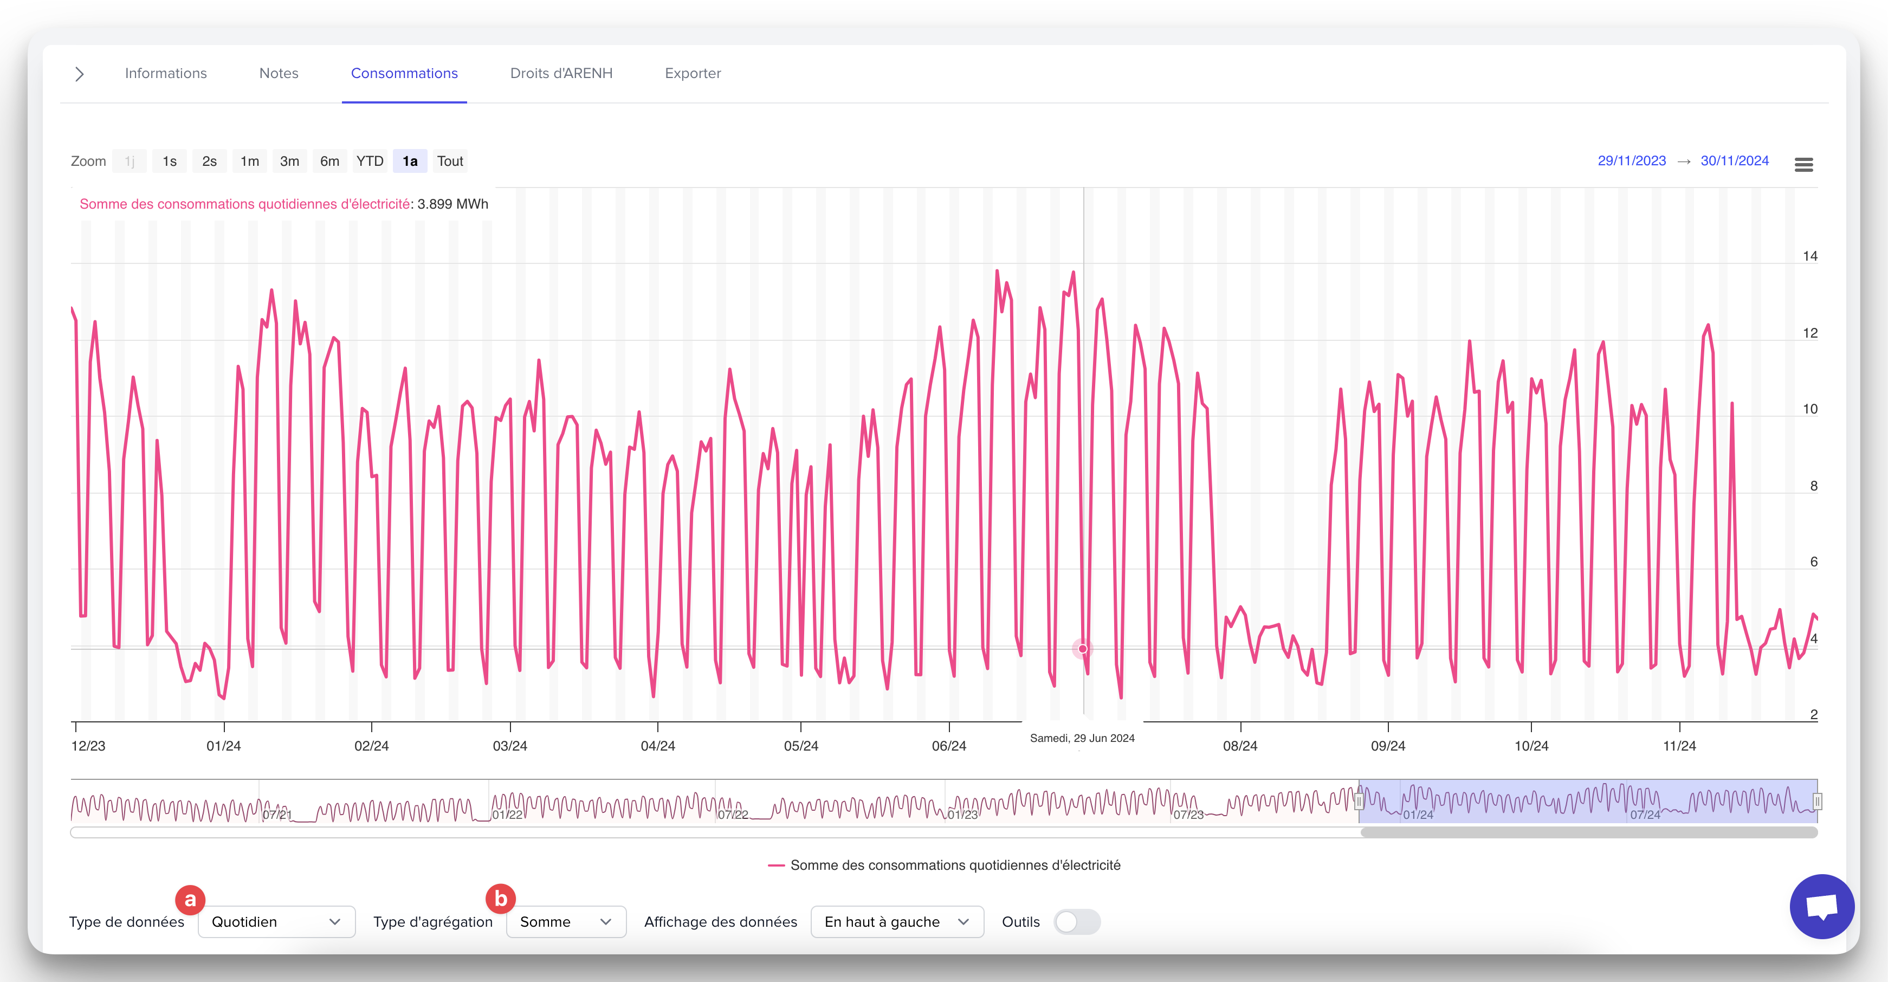Click the start date 29/11/2023 field
This screenshot has height=982, width=1888.
pos(1632,160)
